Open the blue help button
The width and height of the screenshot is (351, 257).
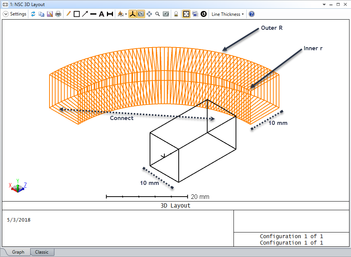coord(252,14)
